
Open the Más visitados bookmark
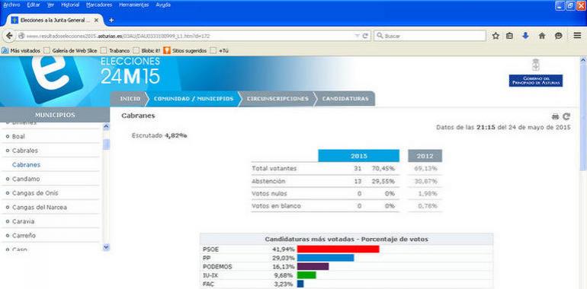[21, 50]
